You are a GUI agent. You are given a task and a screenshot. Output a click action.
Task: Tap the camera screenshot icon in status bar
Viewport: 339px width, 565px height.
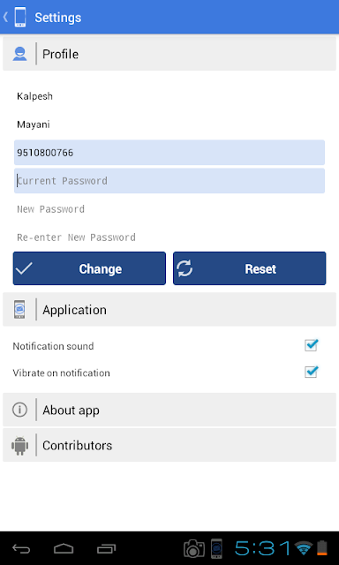point(194,549)
